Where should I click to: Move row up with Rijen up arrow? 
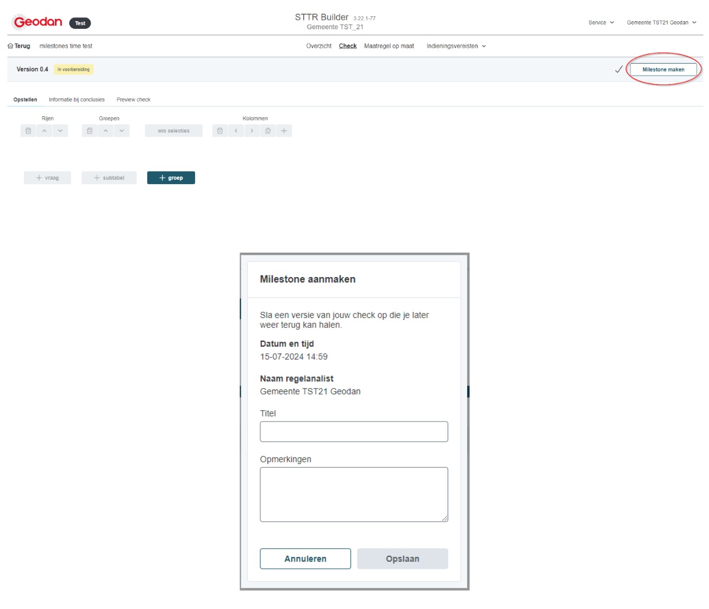pos(45,131)
